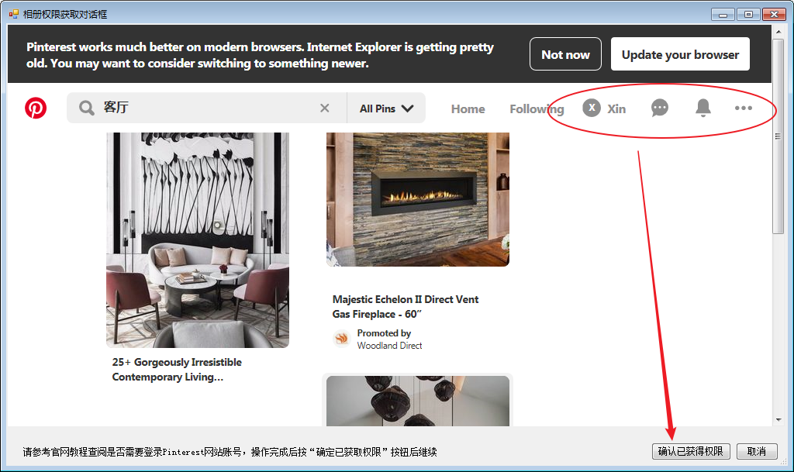
Task: Click the Pinterest logo icon
Action: (35, 108)
